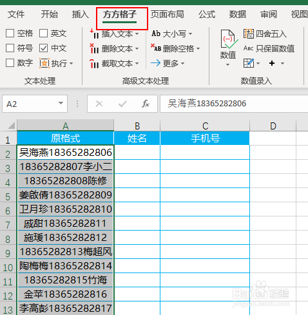Viewport: 308px width, 315px height.
Task: Select column A header
Action: pyautogui.click(x=66, y=126)
